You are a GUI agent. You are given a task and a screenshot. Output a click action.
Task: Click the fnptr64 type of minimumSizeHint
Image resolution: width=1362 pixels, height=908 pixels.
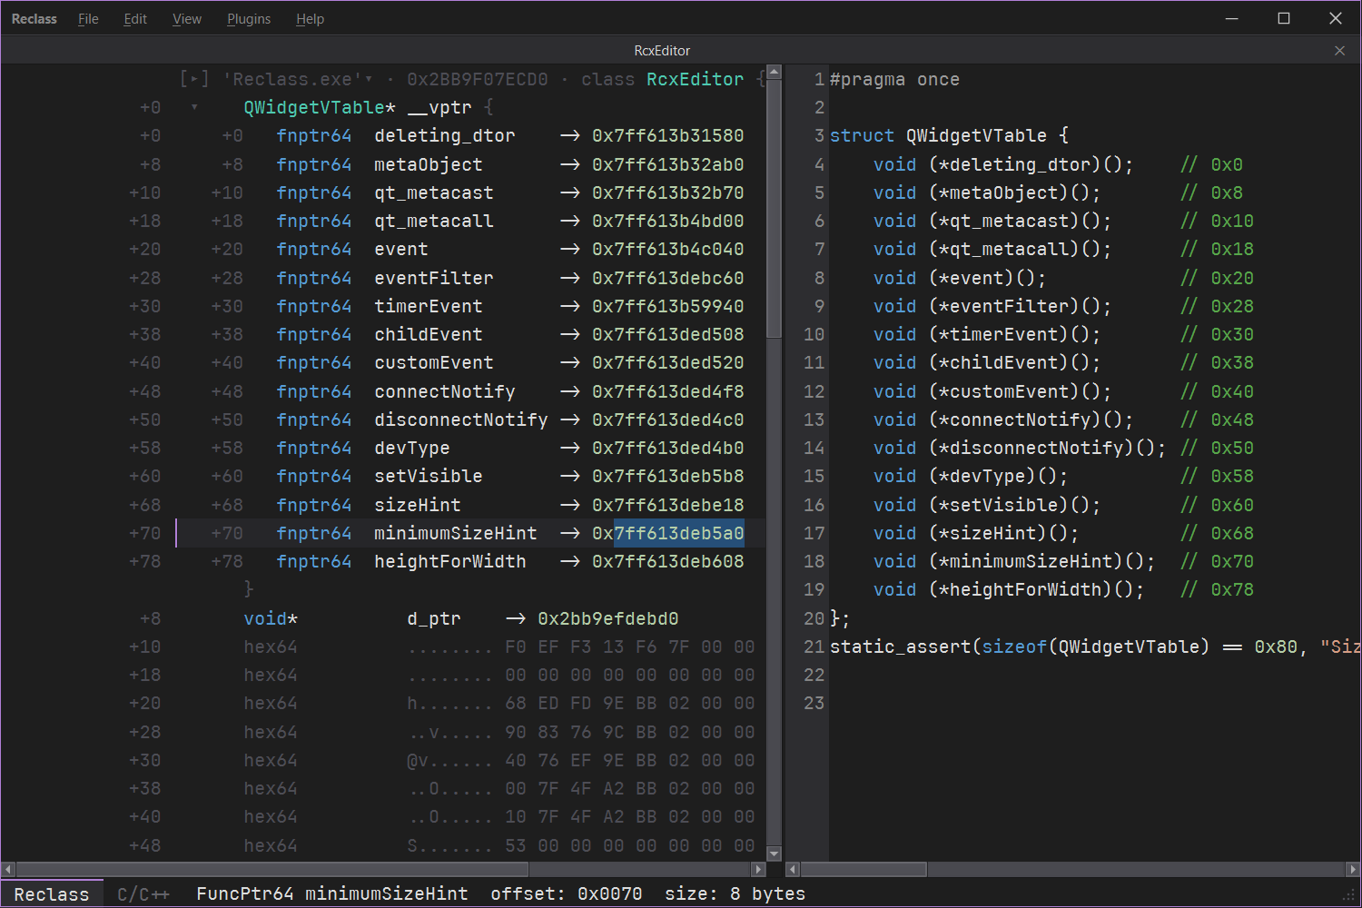click(314, 533)
